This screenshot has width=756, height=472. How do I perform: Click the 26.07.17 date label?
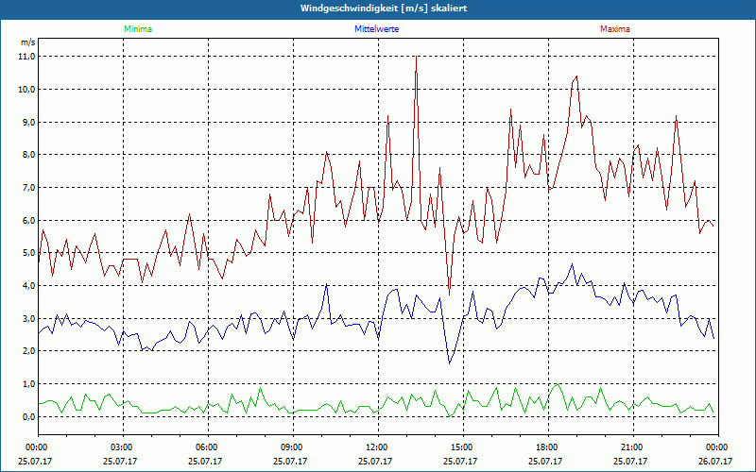(x=715, y=461)
